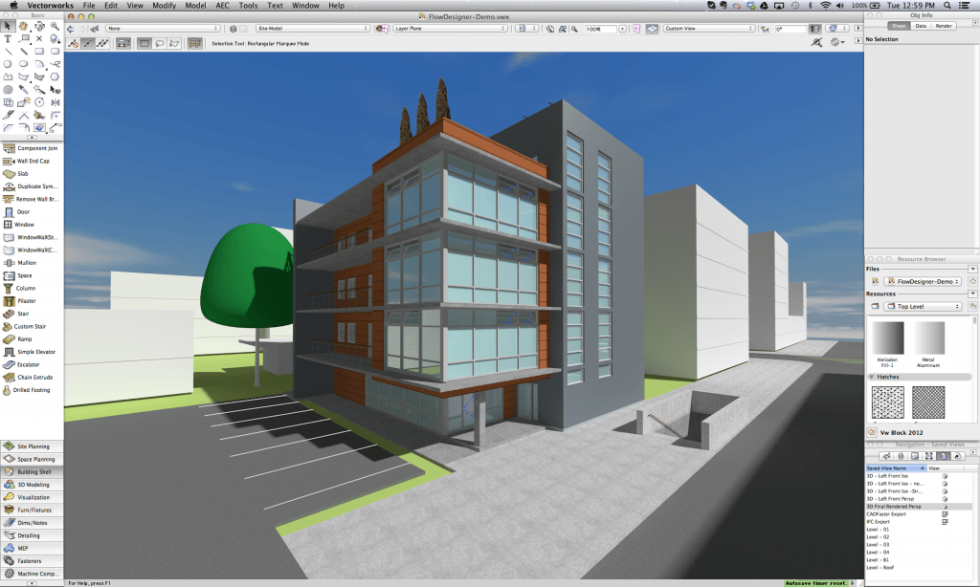Viewport: 980px width, 587px height.
Task: Select the Stair tool
Action: [24, 313]
